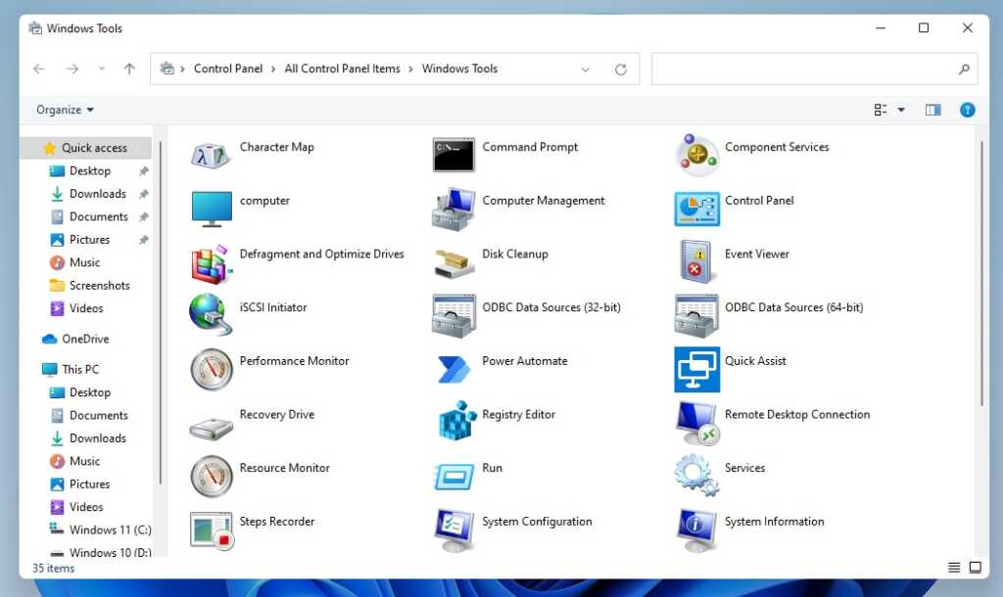1003x597 pixels.
Task: Toggle the preview pane button
Action: pyautogui.click(x=932, y=110)
